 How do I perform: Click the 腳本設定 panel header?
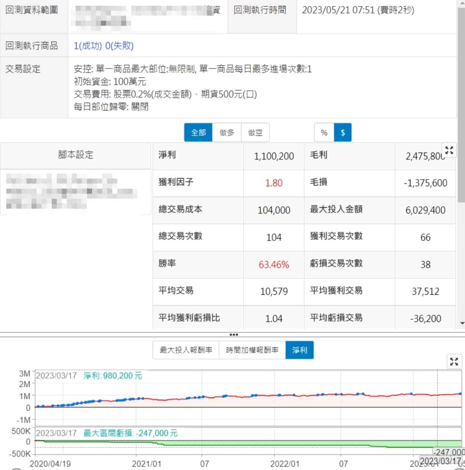tap(76, 155)
